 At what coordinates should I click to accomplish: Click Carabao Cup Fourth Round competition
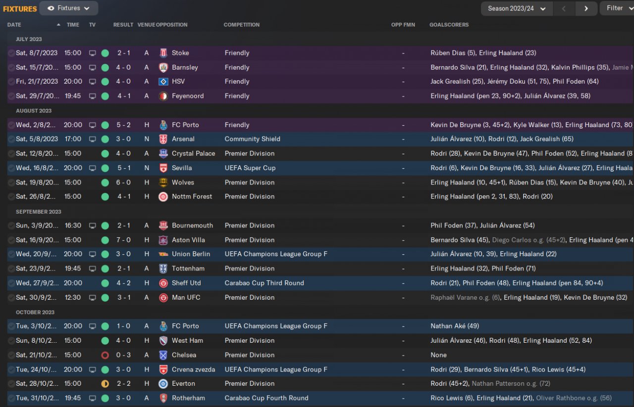pyautogui.click(x=266, y=398)
